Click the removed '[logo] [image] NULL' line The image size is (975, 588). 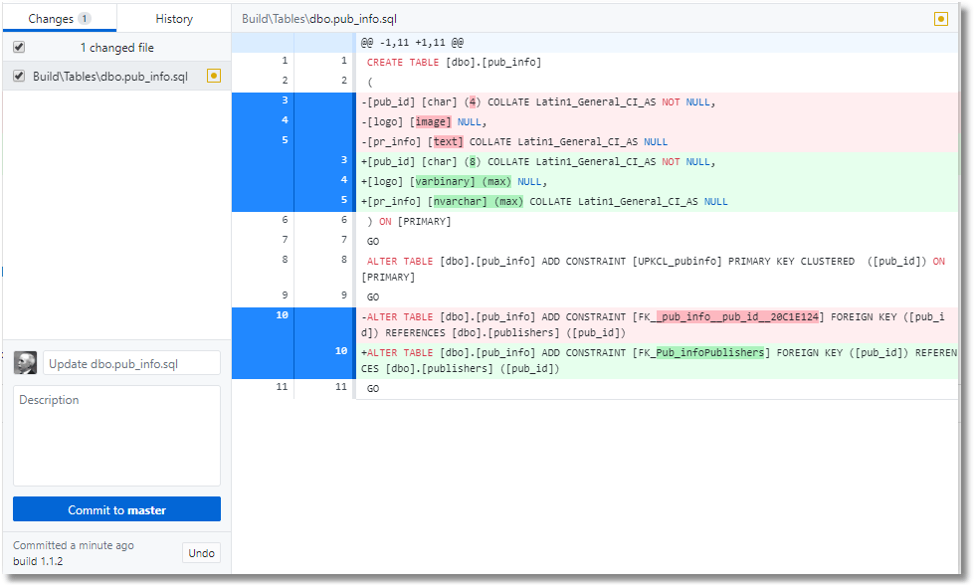pos(658,122)
